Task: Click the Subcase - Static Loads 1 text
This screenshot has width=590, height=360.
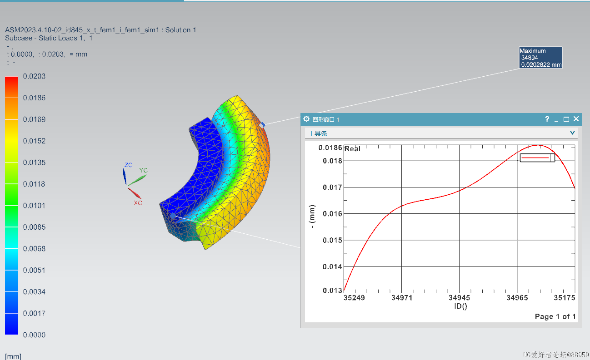Action: [49, 38]
